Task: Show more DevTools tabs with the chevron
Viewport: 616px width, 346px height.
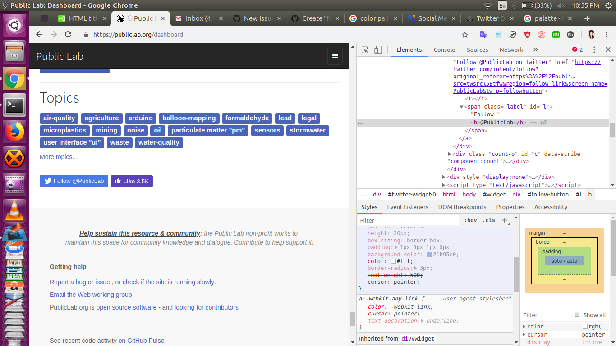Action: (536, 50)
